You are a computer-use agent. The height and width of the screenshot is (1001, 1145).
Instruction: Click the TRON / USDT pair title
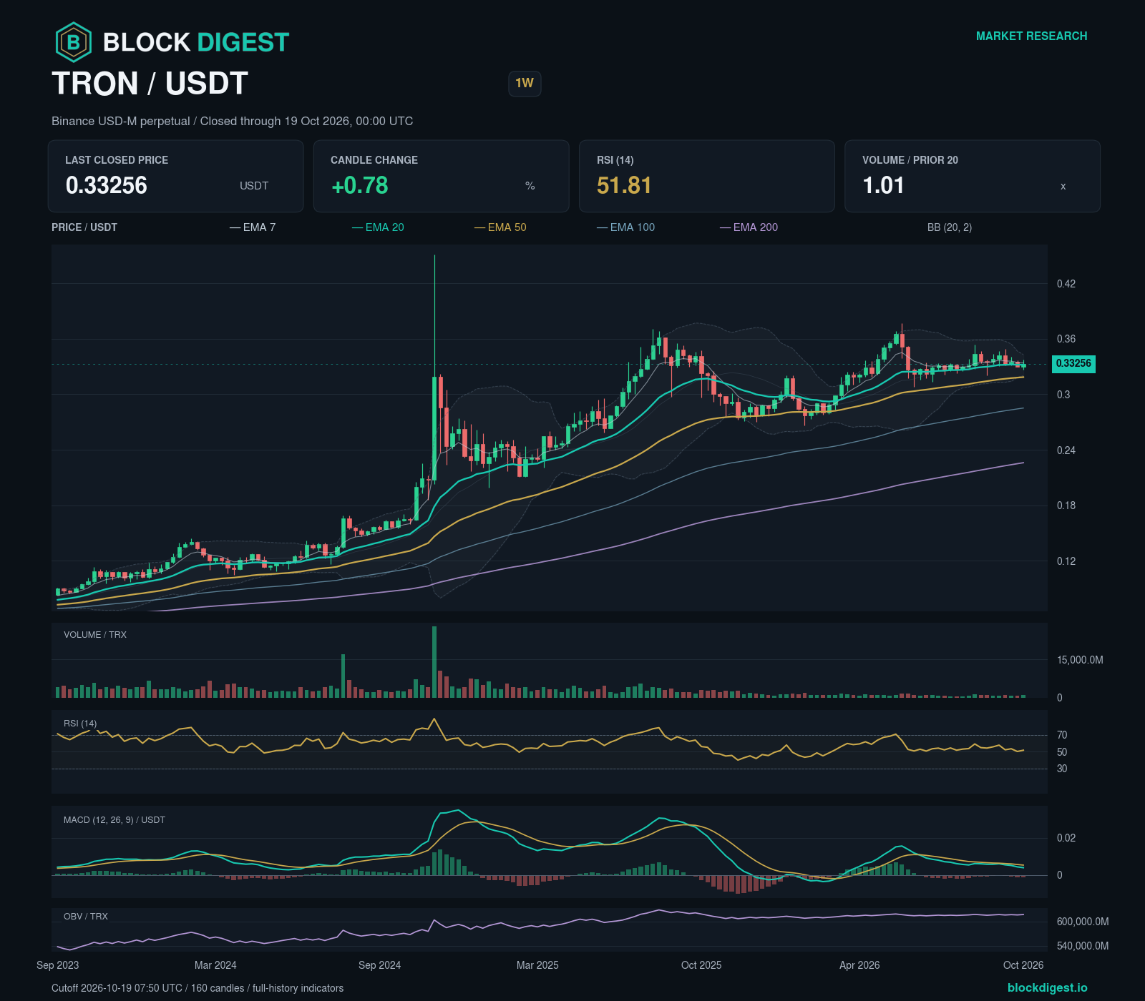pyautogui.click(x=150, y=84)
